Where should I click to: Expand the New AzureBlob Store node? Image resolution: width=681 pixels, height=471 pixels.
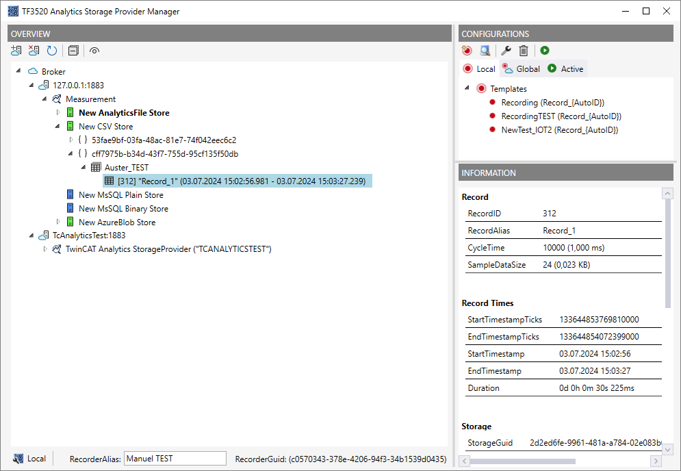click(57, 222)
